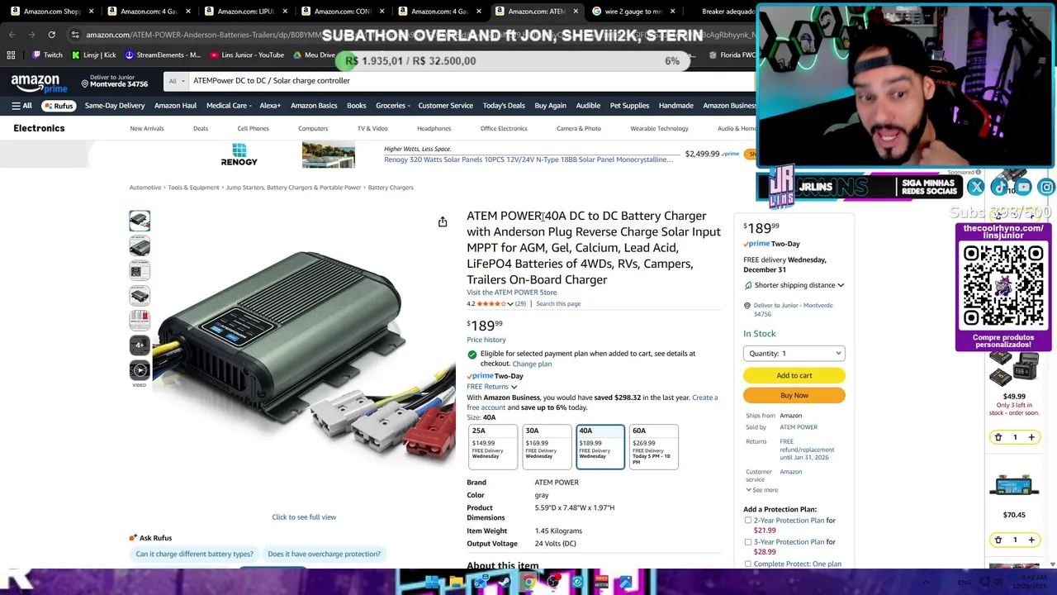Click the Amazon search input field
This screenshot has width=1057, height=595.
[x=471, y=81]
